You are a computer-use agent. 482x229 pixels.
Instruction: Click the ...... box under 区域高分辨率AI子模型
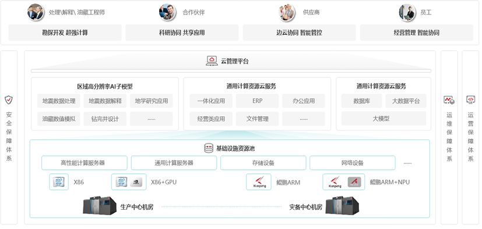click(x=151, y=119)
